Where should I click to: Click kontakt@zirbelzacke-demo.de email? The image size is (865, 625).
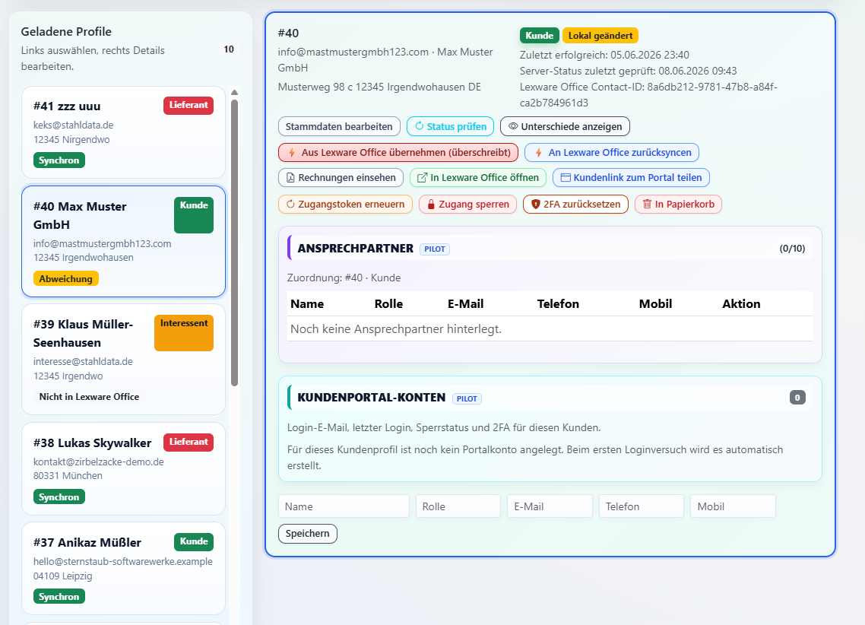98,462
